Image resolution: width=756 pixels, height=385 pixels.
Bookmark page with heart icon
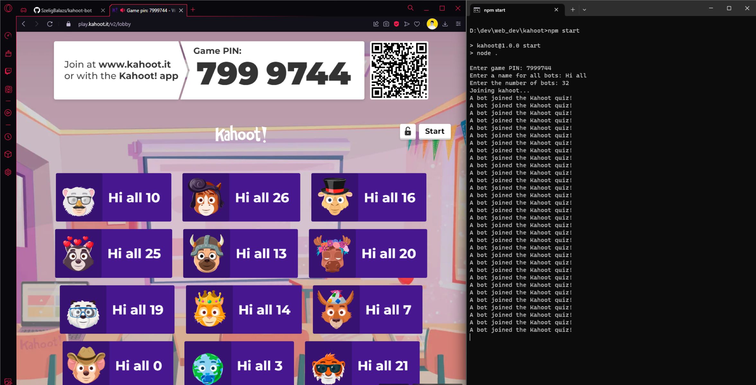pos(417,24)
